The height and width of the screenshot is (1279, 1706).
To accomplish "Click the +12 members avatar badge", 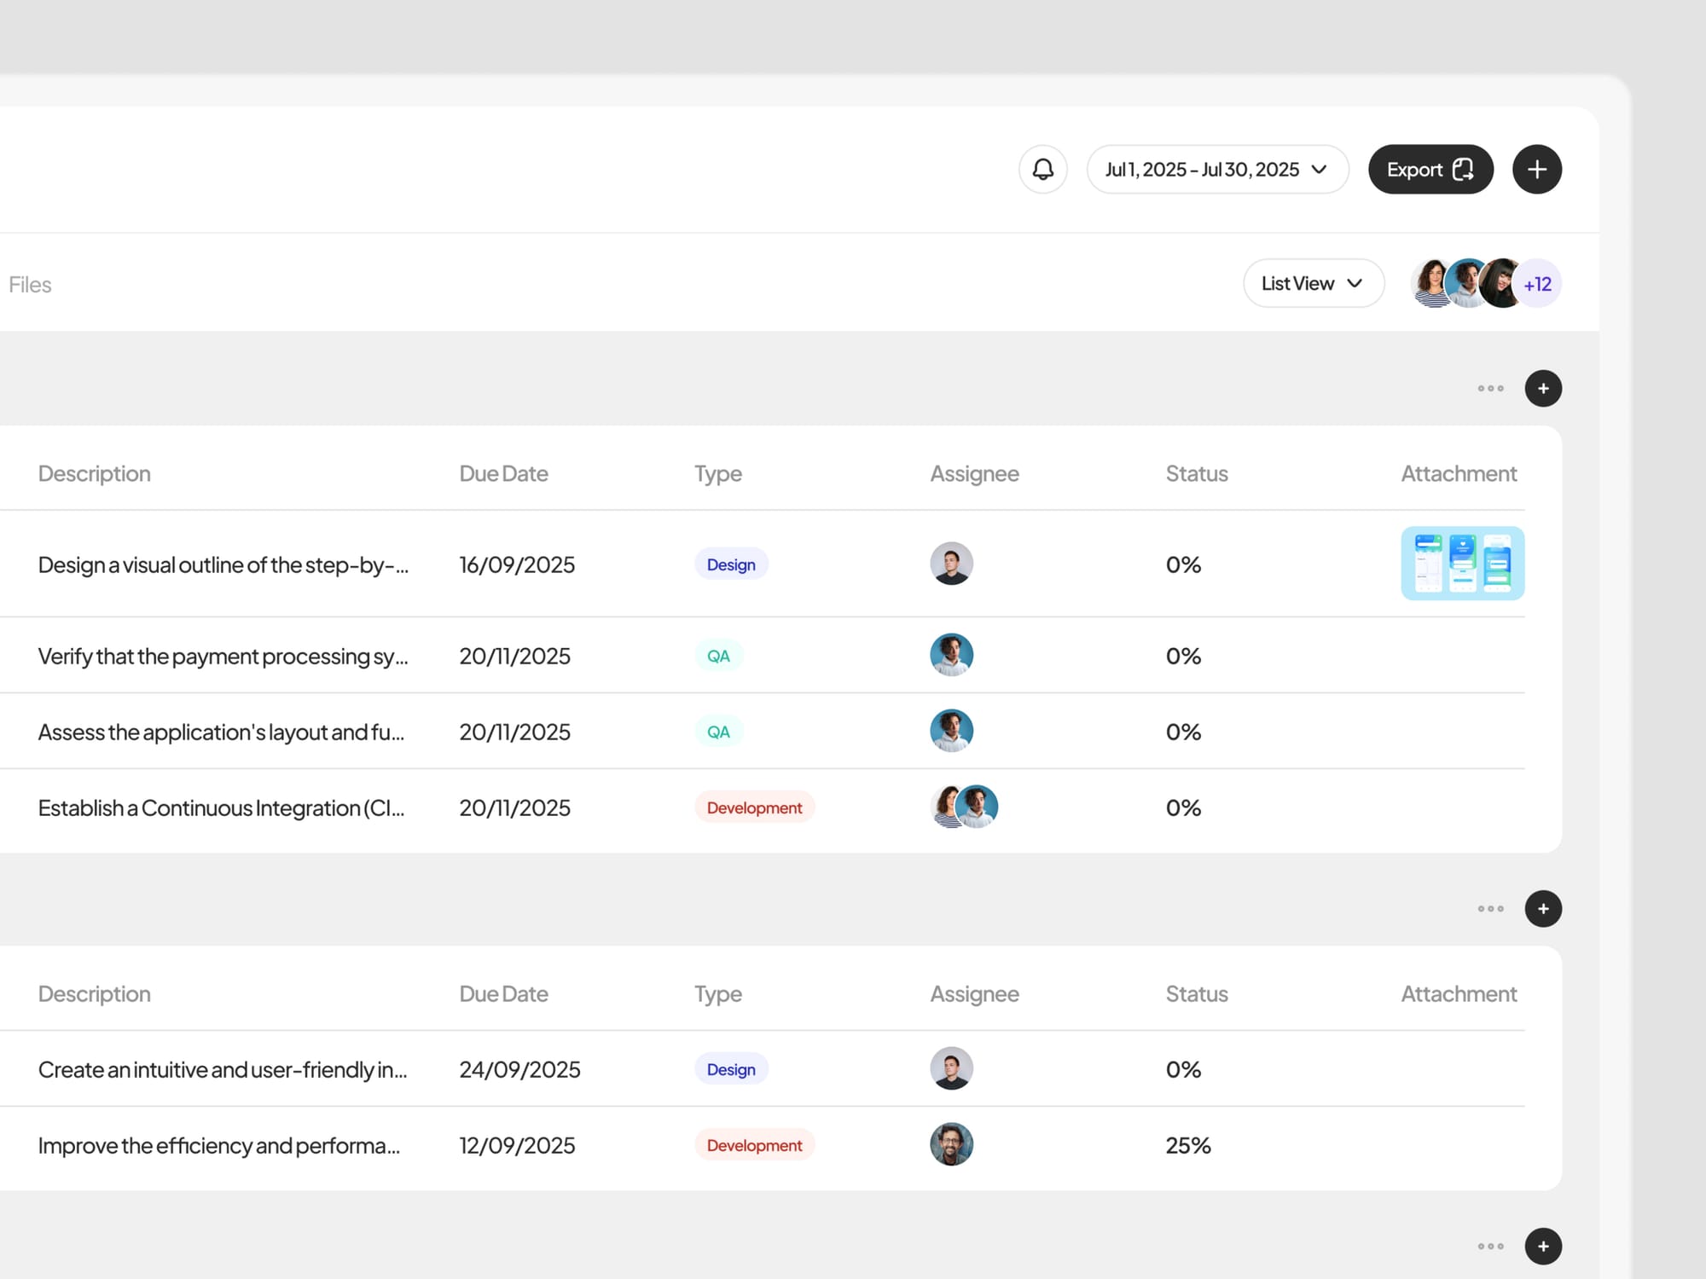I will click(1537, 284).
